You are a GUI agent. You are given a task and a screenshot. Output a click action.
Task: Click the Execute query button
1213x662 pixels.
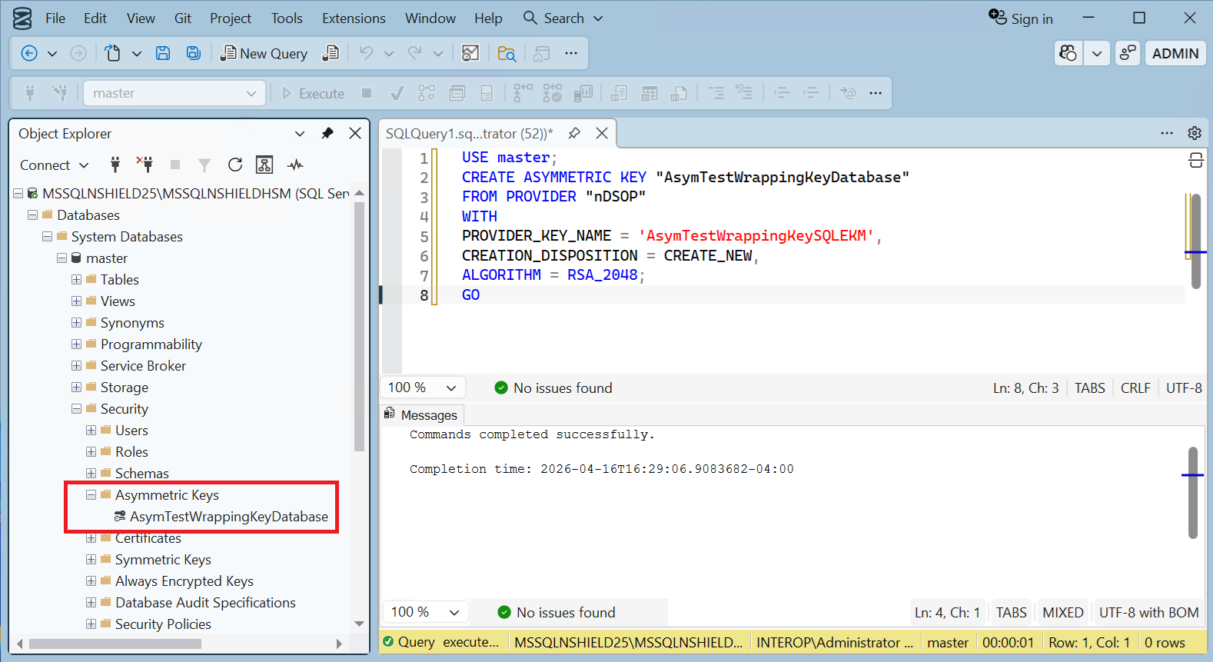[313, 93]
